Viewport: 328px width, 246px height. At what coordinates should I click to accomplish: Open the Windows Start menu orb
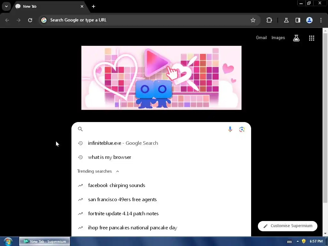pos(8,242)
